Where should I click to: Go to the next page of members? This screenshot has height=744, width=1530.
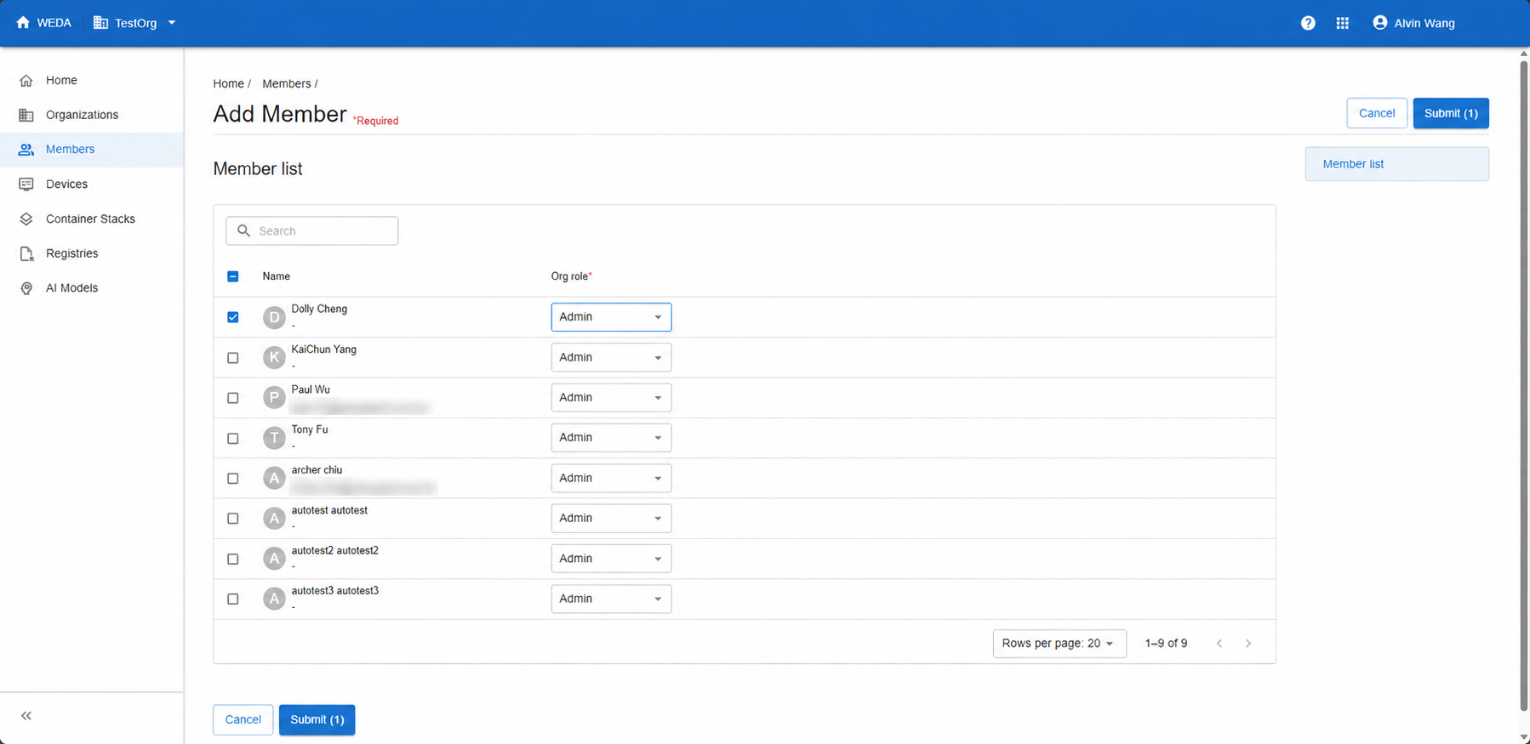pyautogui.click(x=1248, y=644)
